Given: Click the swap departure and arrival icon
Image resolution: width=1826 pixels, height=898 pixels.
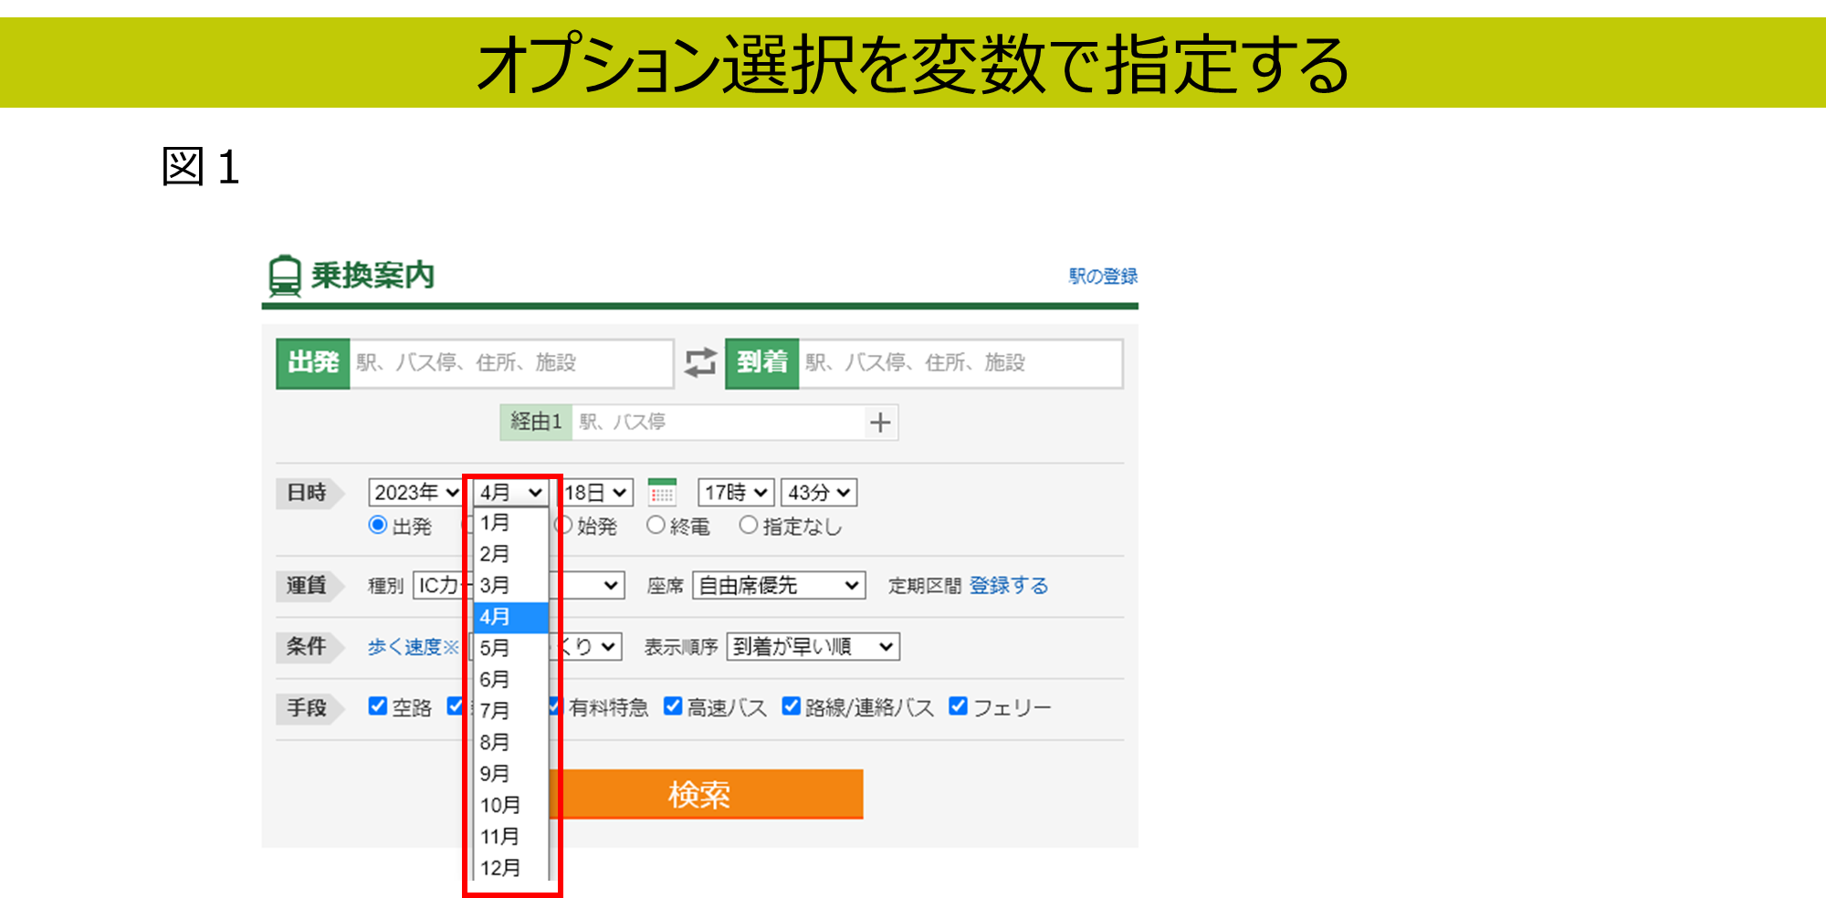Looking at the screenshot, I should [700, 362].
